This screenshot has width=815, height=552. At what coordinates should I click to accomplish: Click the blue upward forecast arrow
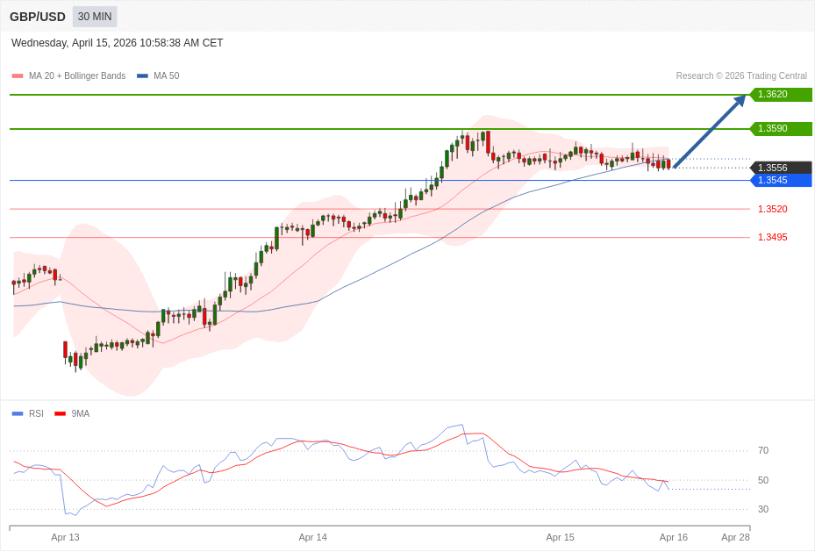click(710, 132)
